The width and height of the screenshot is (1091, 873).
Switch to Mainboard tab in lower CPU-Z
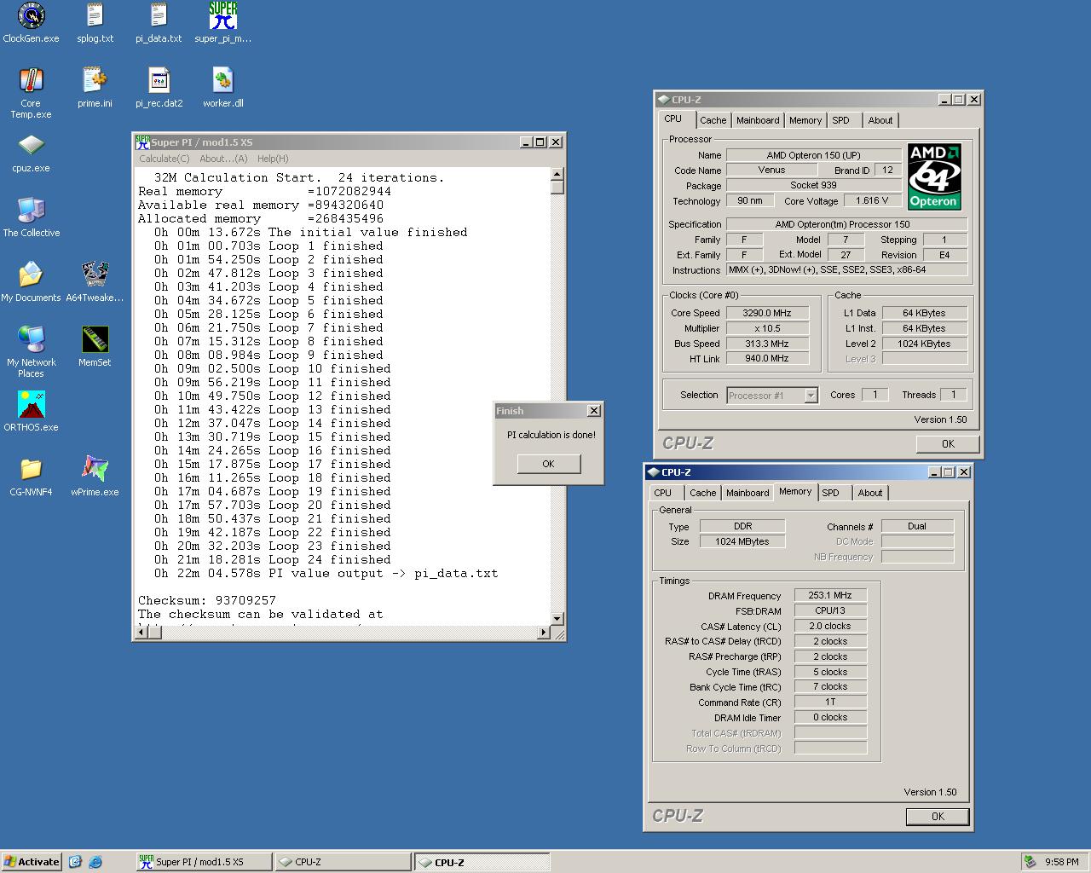pyautogui.click(x=748, y=493)
